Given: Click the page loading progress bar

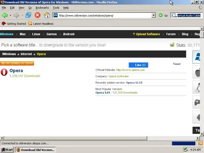Looking at the screenshot, I should tap(184, 143).
